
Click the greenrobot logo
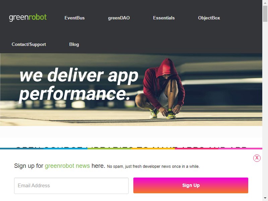point(28,18)
